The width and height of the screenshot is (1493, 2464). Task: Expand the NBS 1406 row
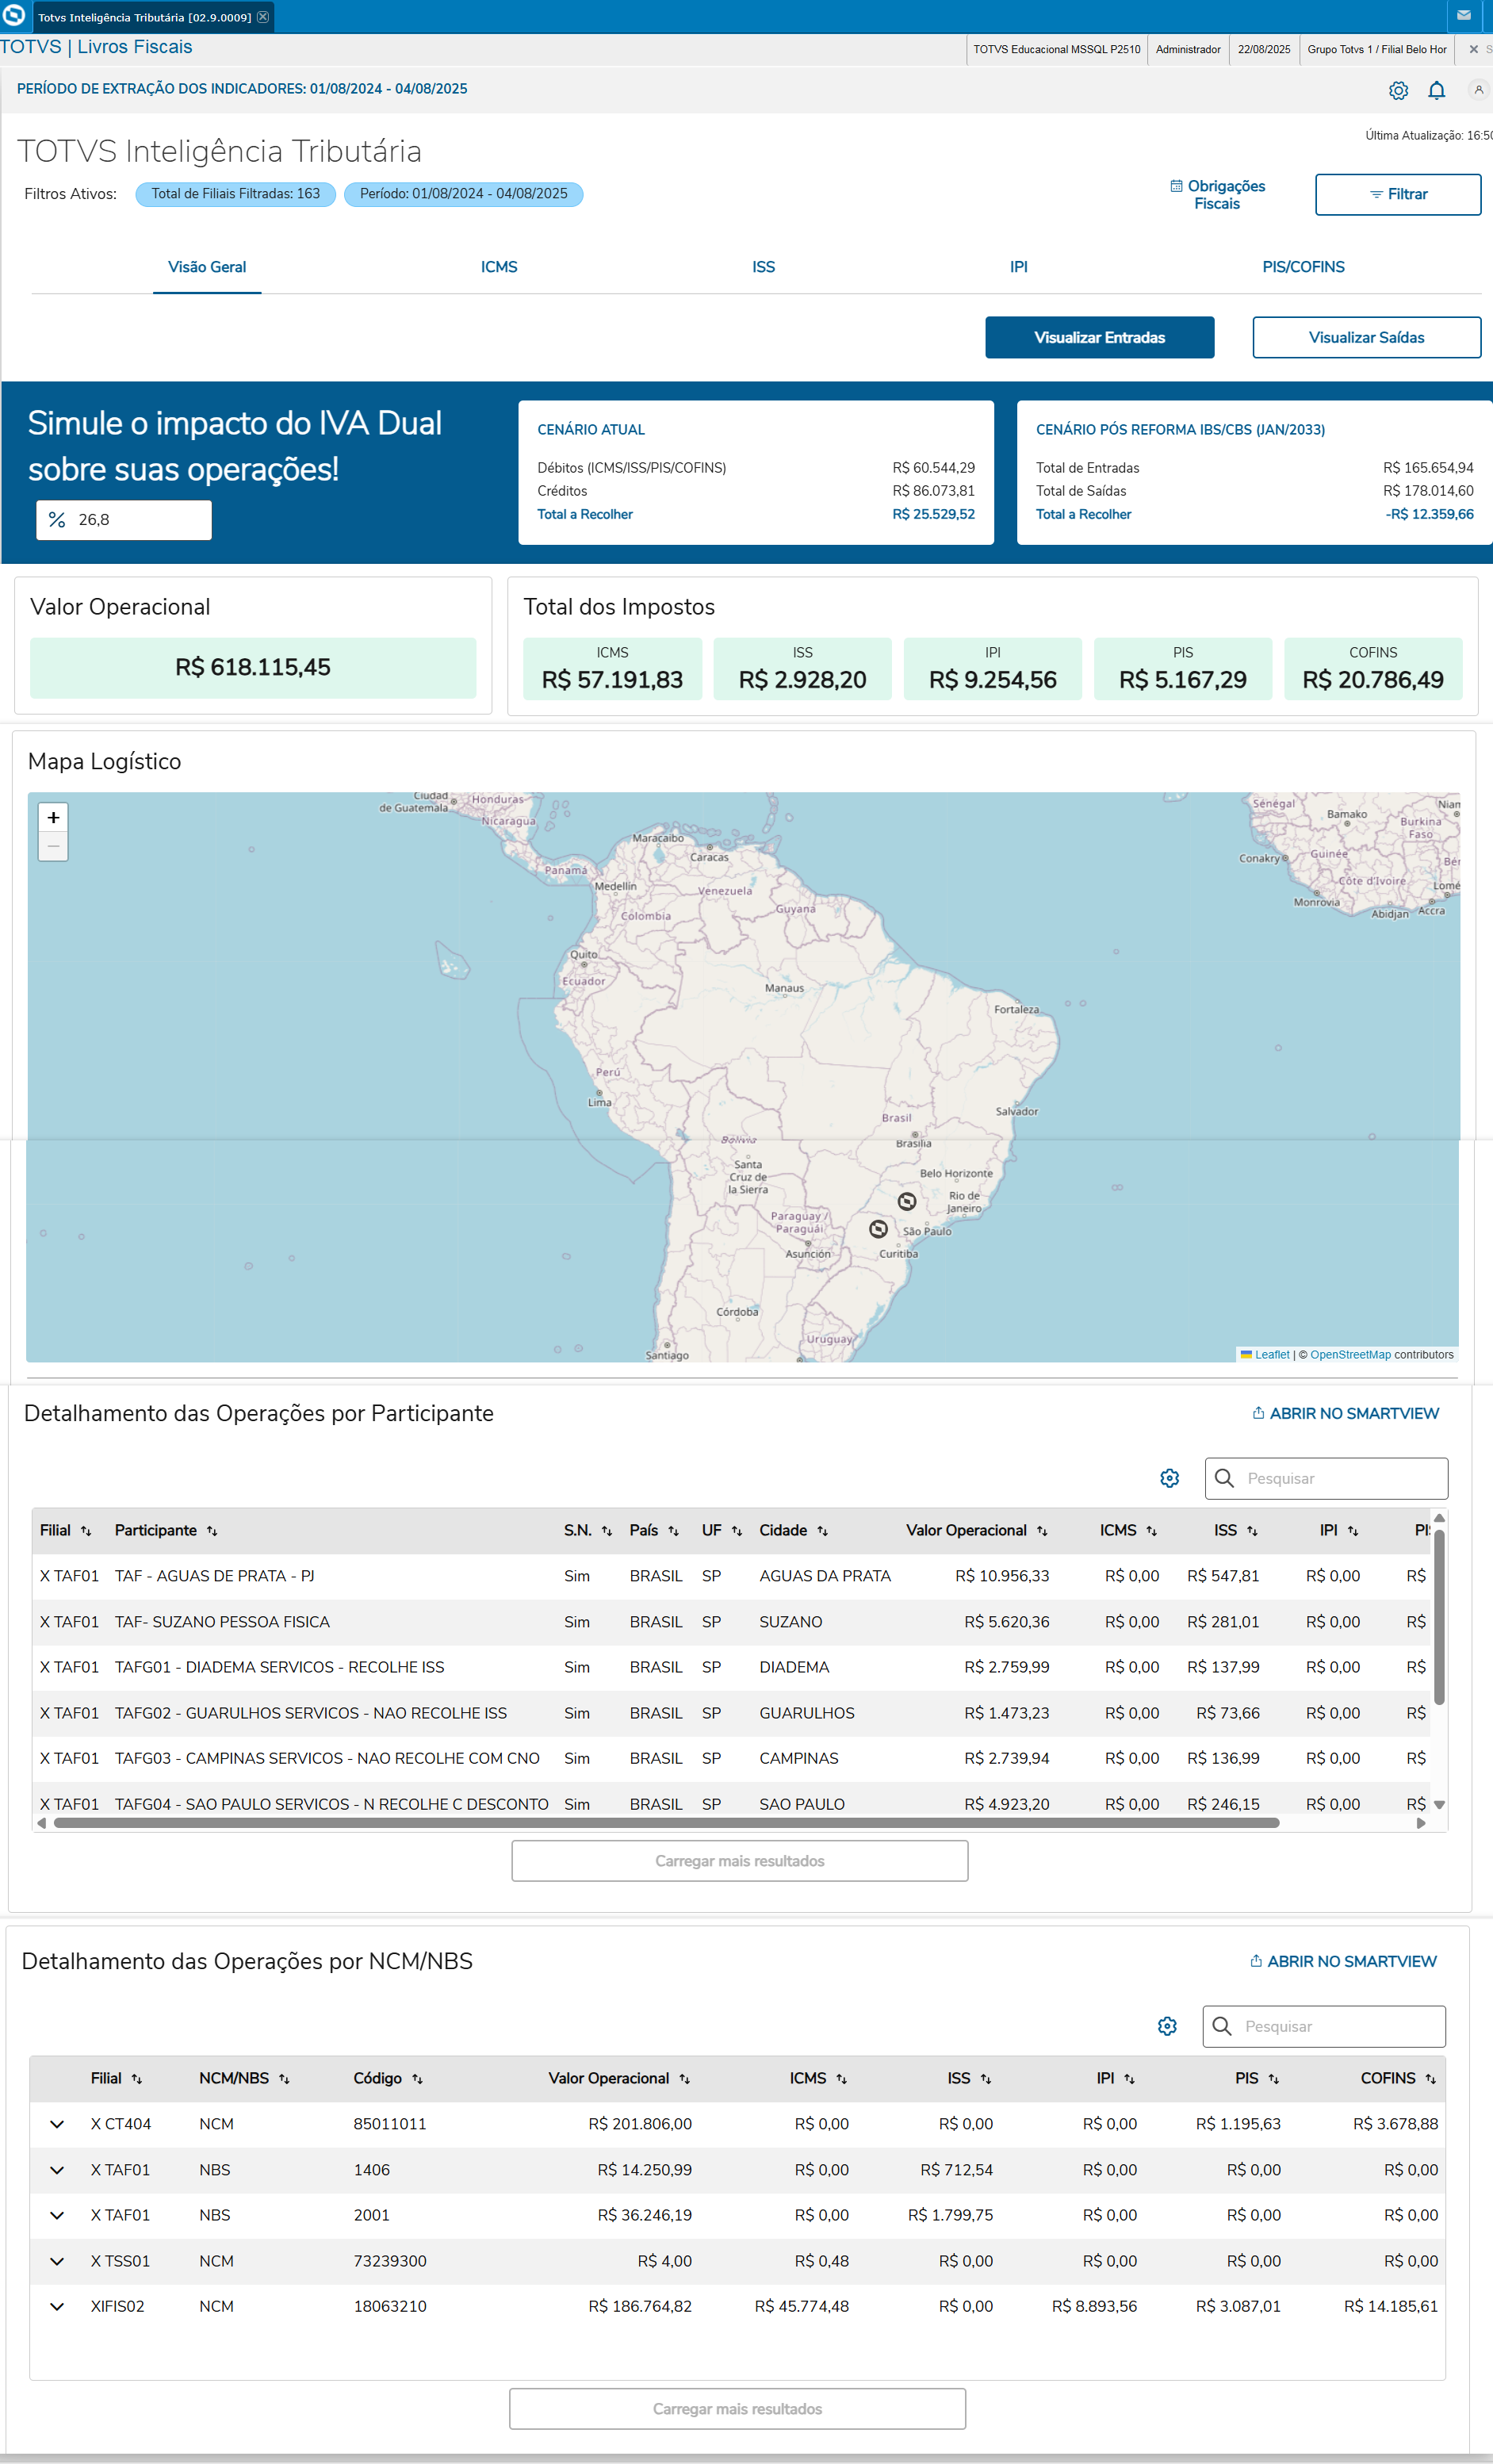(57, 2170)
